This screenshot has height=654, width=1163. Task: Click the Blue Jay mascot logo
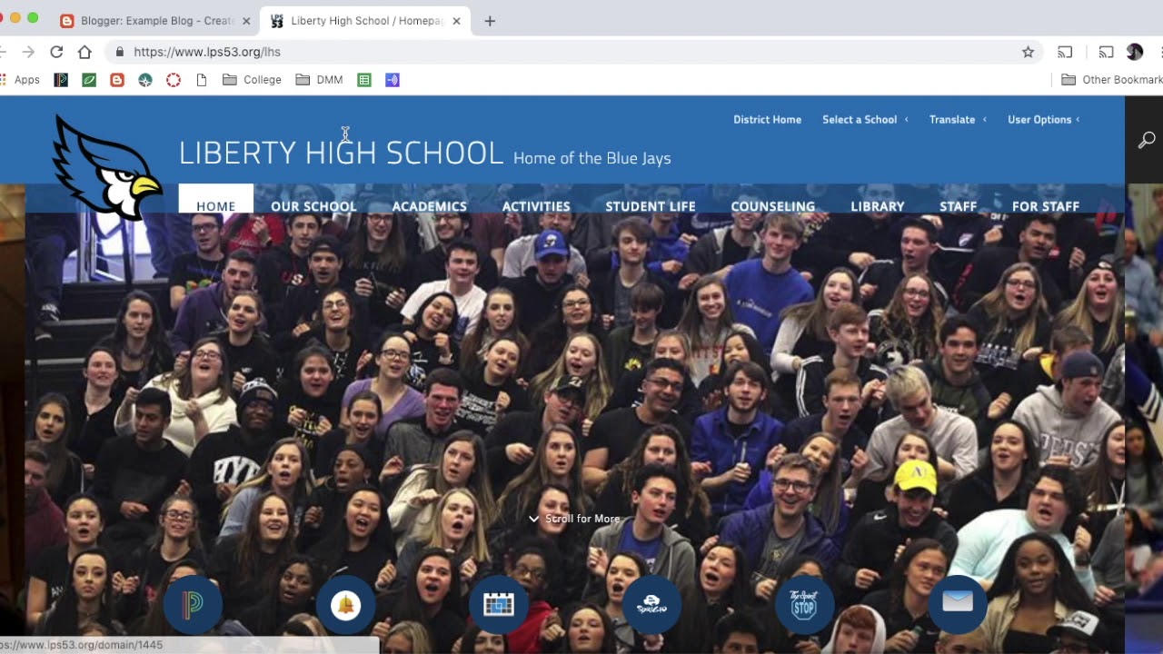(107, 168)
